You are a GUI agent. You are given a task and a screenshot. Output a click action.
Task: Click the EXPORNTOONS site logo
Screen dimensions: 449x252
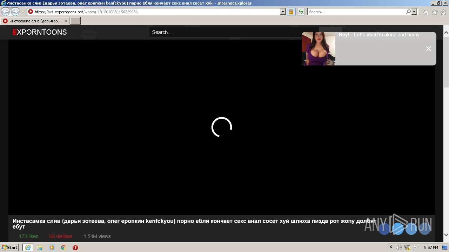39,32
